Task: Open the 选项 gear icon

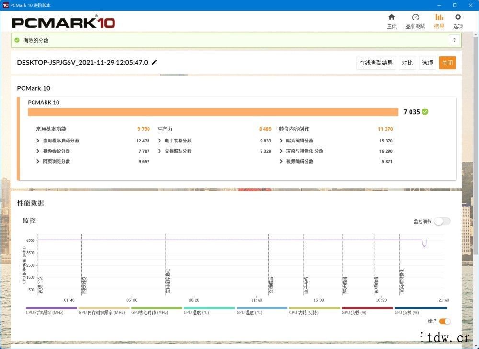Action: tap(457, 17)
